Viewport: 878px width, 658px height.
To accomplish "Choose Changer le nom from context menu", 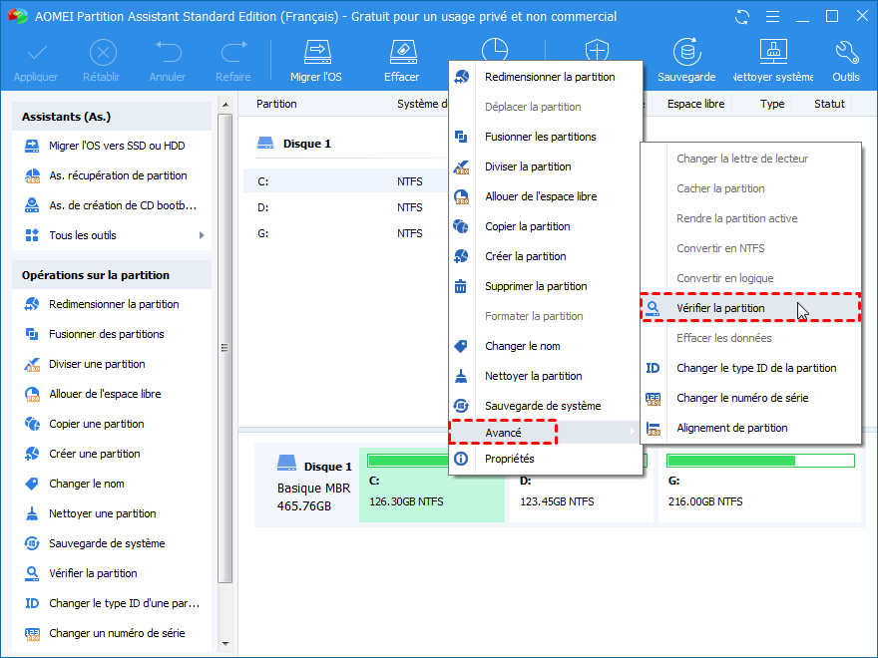I will click(x=546, y=346).
